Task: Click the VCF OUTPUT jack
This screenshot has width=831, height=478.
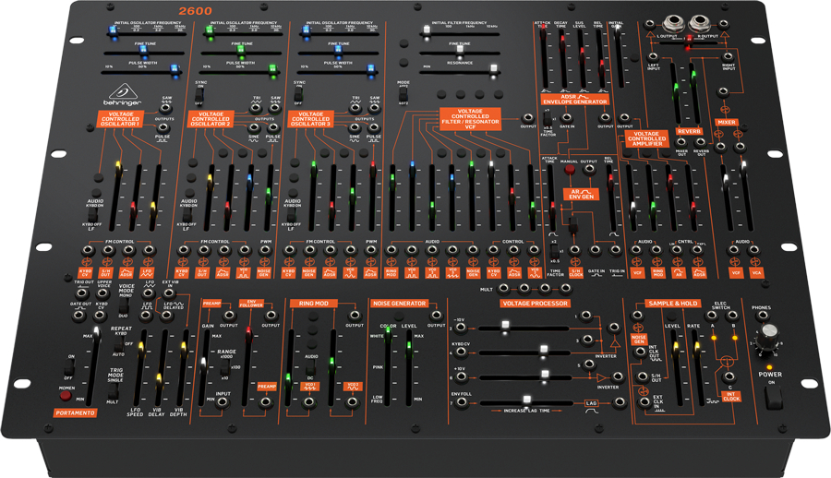Action: [528, 117]
